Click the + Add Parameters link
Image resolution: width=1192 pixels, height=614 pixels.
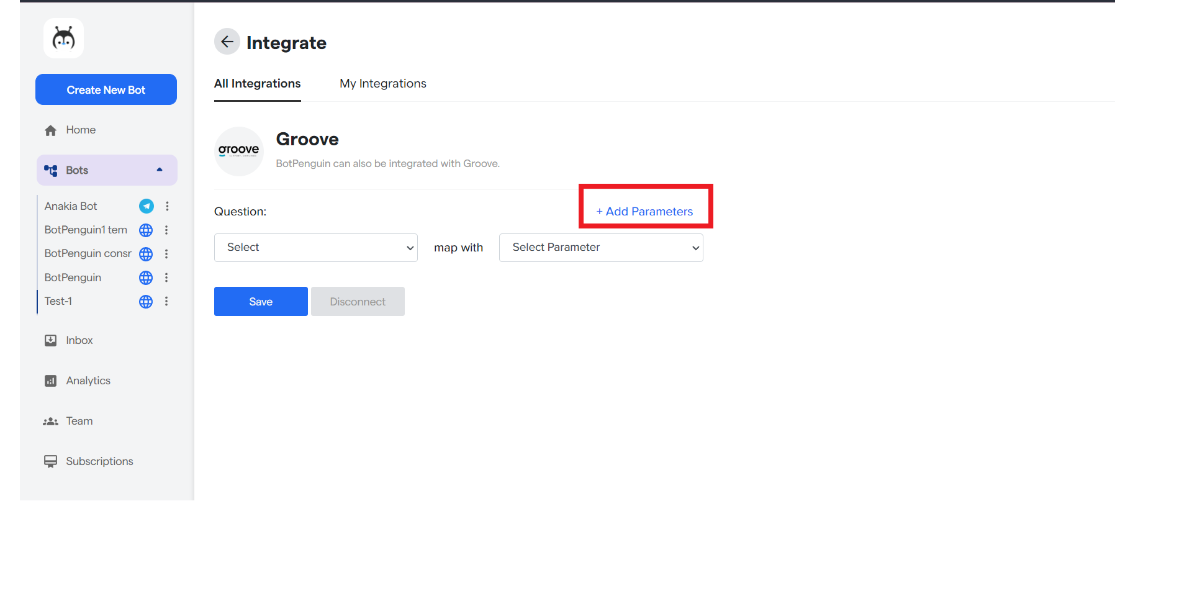point(644,212)
